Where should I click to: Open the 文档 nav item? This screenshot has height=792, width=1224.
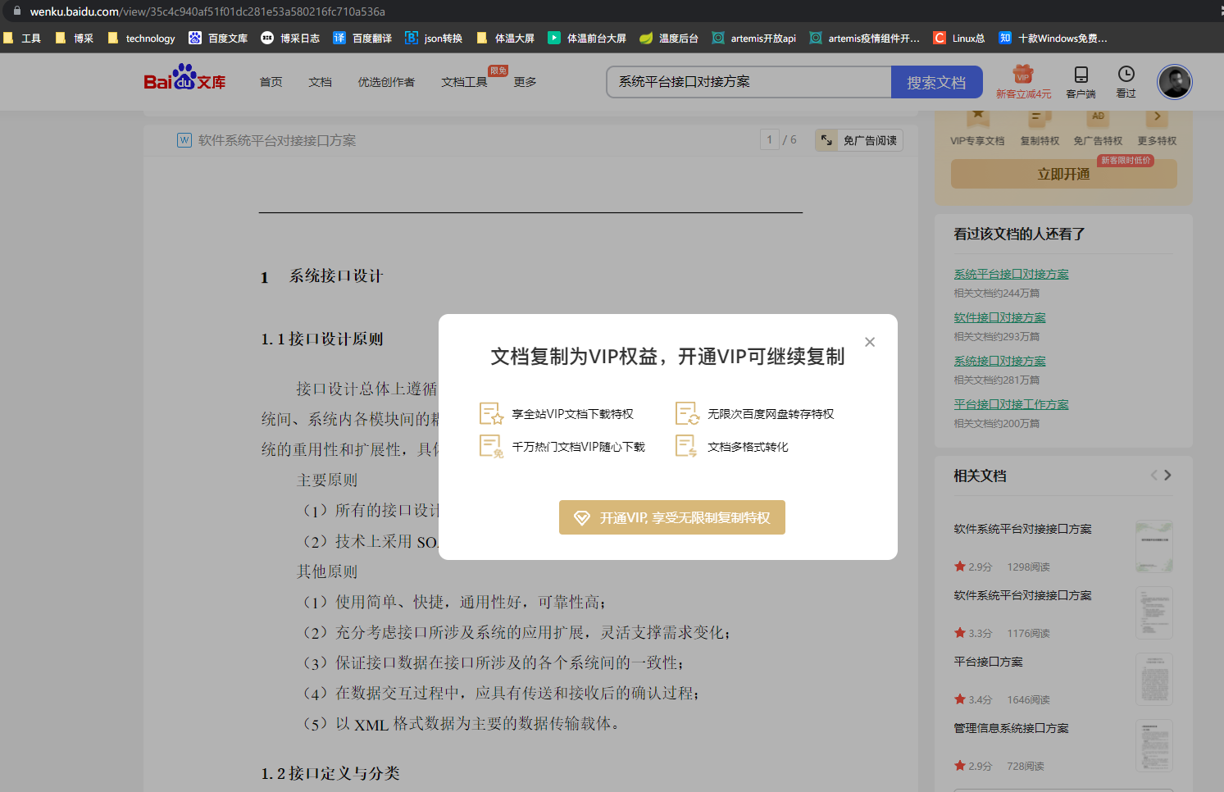320,82
